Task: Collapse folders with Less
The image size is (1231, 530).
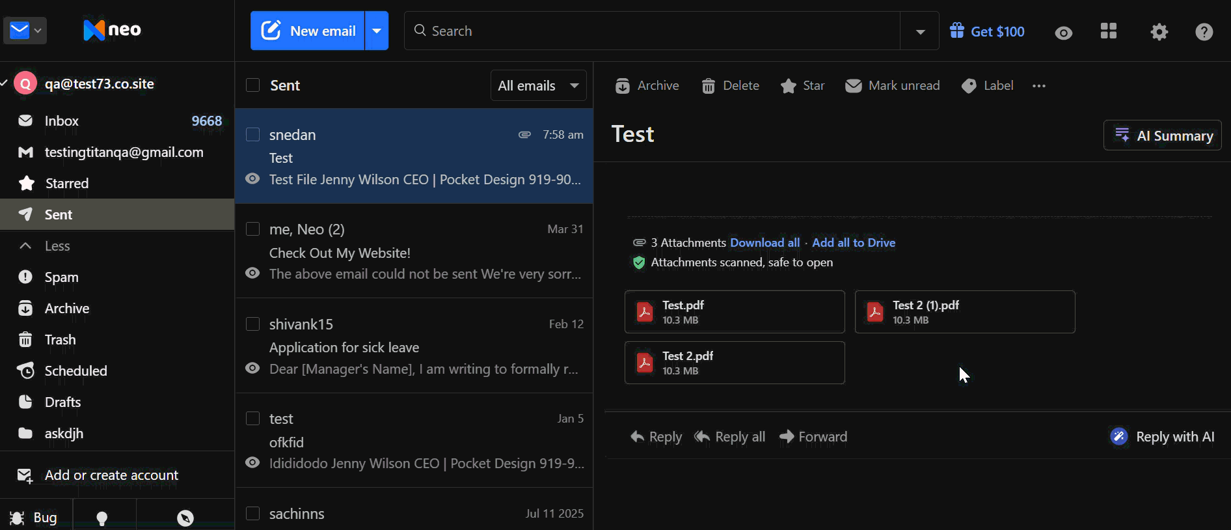Action: pos(117,246)
